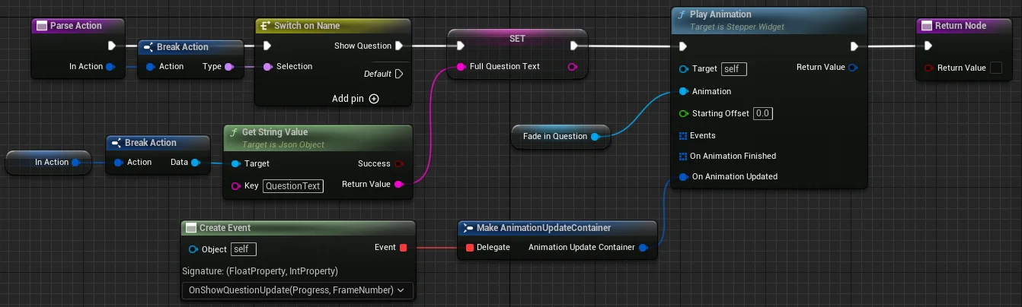Select the Create Event node title
This screenshot has height=307, width=1022.
(x=225, y=228)
